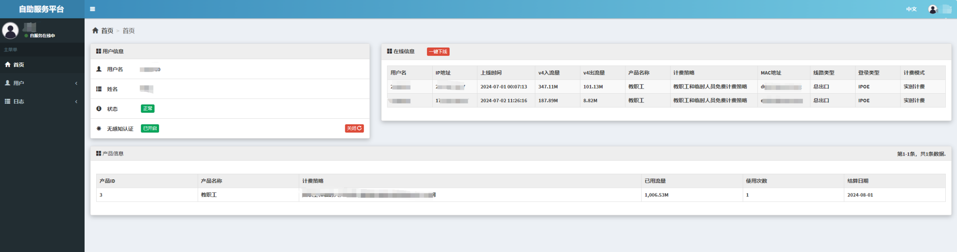
Task: Click the home icon in the breadcrumb
Action: [95, 31]
